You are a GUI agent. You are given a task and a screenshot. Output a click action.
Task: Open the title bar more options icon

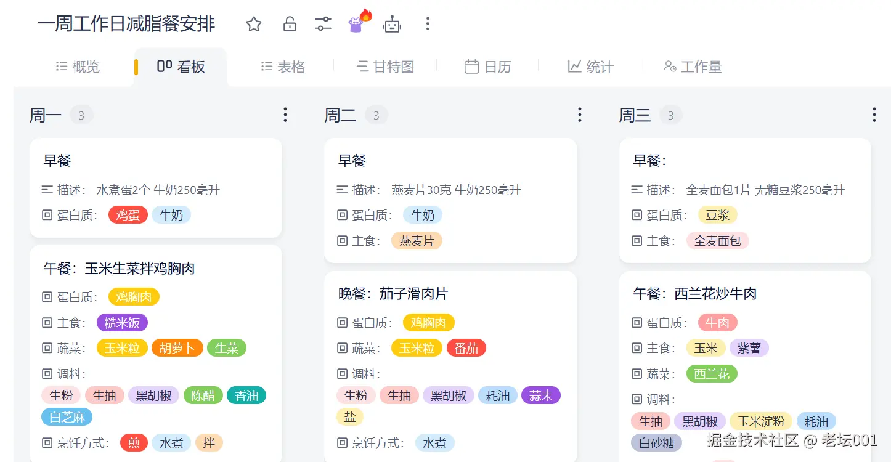click(x=428, y=23)
